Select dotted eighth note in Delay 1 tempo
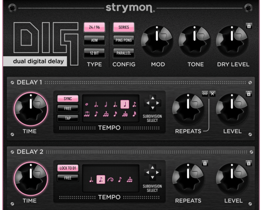 pos(134,104)
